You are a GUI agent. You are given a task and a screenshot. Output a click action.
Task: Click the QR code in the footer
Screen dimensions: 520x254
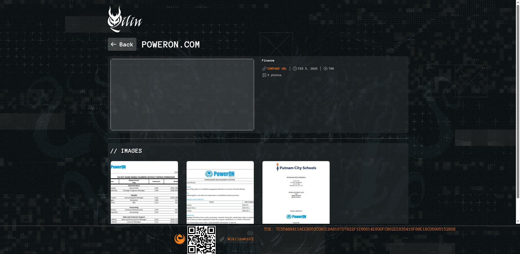click(x=201, y=240)
